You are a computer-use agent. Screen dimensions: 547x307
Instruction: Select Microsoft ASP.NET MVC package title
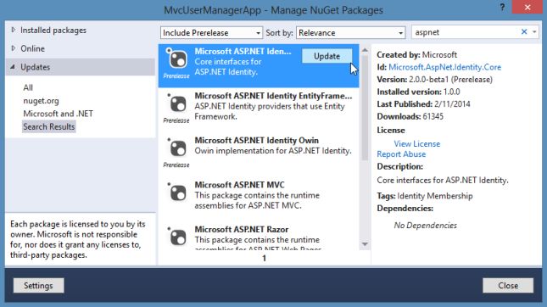pyautogui.click(x=239, y=185)
